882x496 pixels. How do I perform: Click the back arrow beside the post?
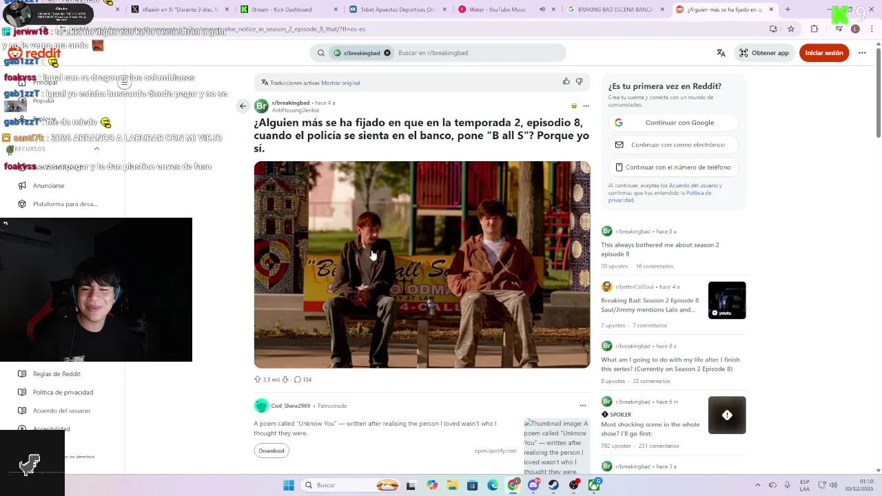(243, 106)
